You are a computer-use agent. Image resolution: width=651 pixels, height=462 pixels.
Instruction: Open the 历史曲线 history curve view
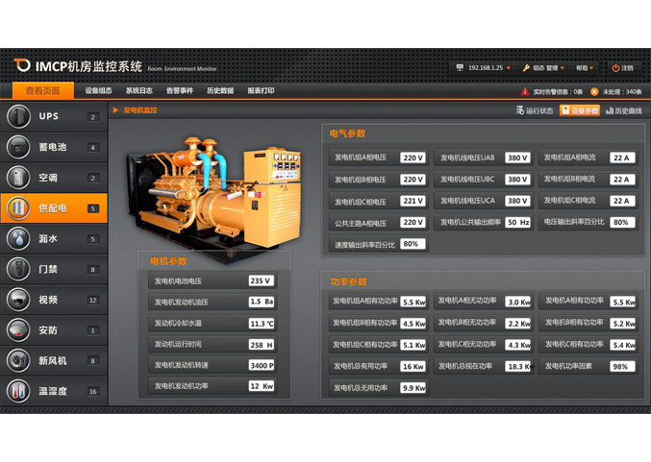pos(623,110)
